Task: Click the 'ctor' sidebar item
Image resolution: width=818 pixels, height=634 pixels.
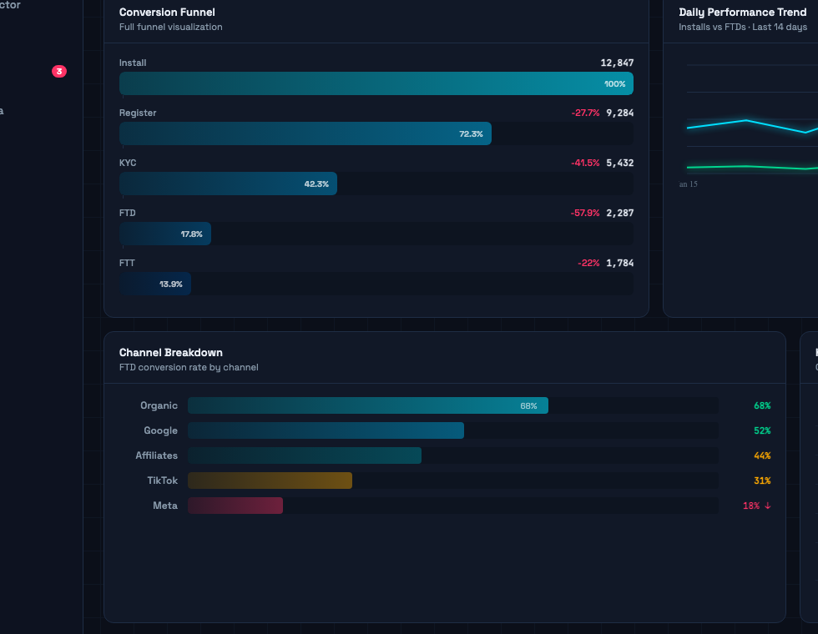Action: (10, 6)
